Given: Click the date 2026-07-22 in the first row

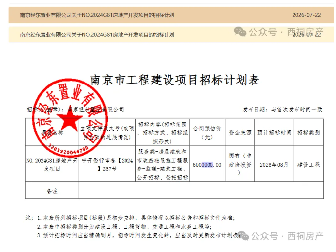Looking at the screenshot, I should (306, 15).
